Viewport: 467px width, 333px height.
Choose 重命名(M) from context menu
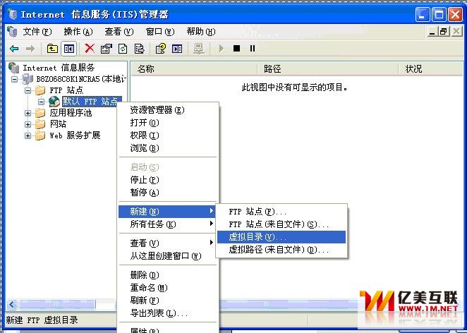[166, 288]
